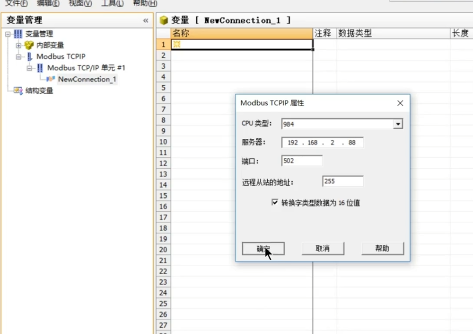The height and width of the screenshot is (334, 473).
Task: Click the Modbus TCPIP driver icon
Action: coord(29,56)
